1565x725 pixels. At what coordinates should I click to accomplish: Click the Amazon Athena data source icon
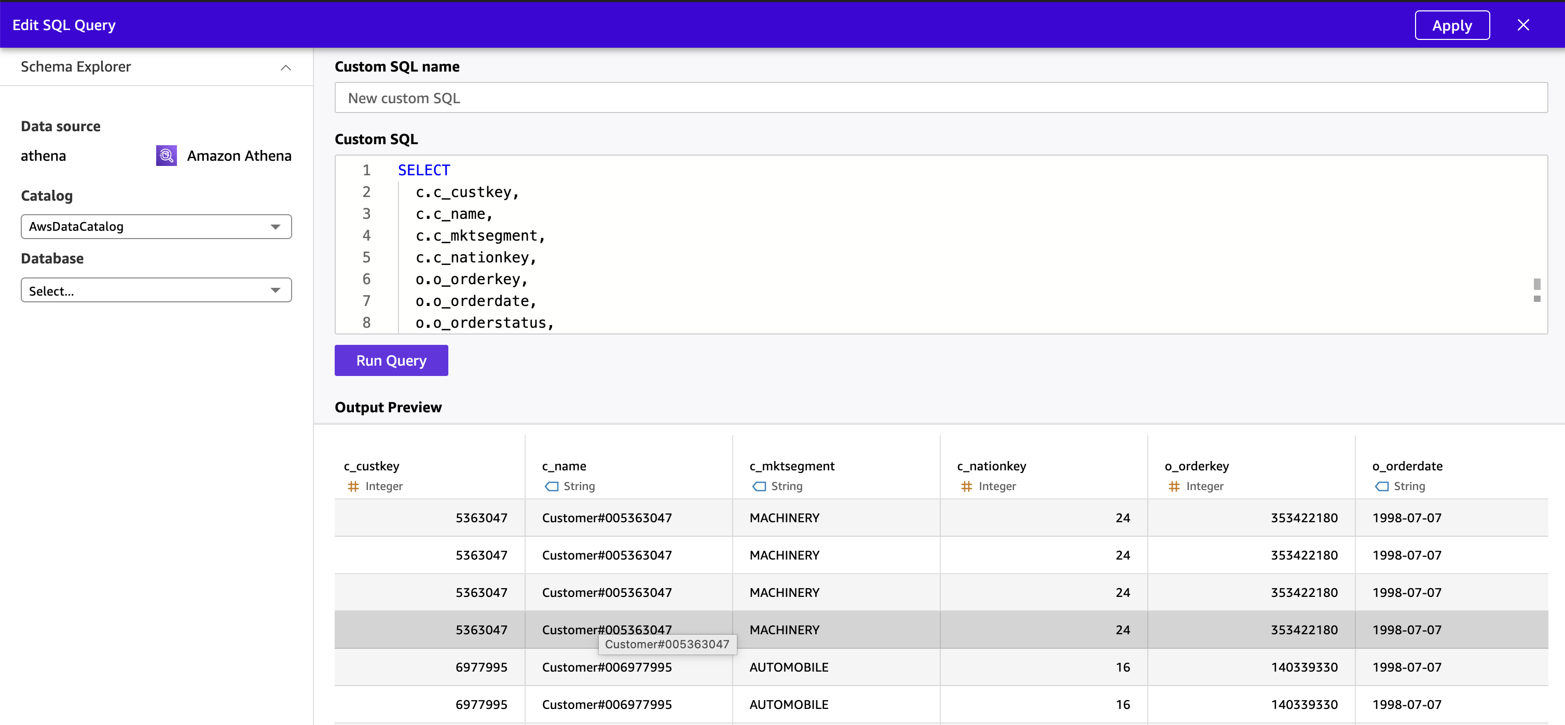point(166,156)
